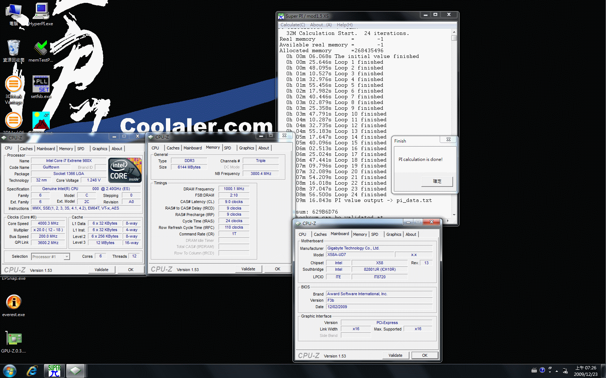The image size is (606, 378).
Task: Launch Internet Explorer from the taskbar
Action: click(x=32, y=371)
